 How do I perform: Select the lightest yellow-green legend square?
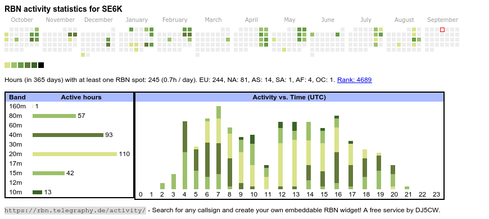[x=7, y=65]
